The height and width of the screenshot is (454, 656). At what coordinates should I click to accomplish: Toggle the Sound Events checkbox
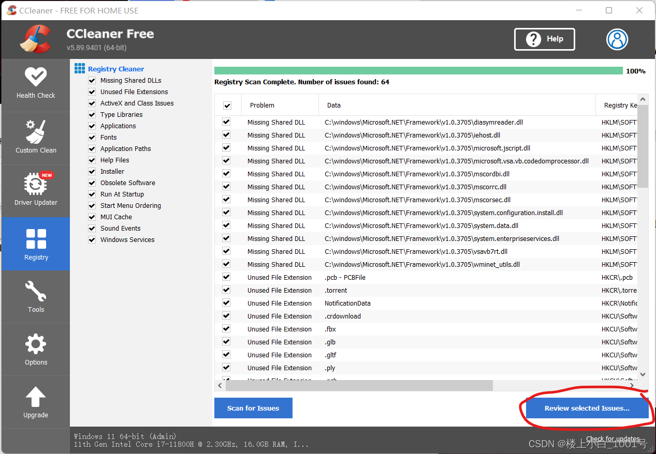[92, 229]
